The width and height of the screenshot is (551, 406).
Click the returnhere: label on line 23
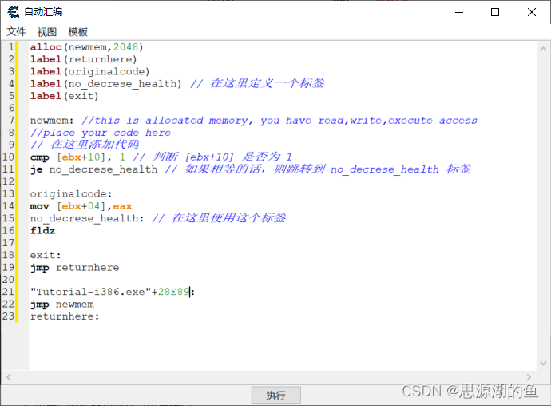65,316
